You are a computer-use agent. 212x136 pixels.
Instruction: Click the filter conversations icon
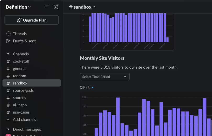(x=47, y=7)
